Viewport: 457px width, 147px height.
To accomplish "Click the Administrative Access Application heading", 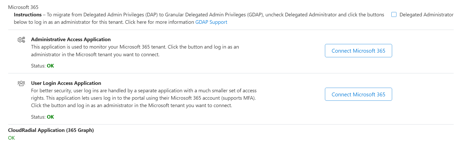I will (x=71, y=39).
